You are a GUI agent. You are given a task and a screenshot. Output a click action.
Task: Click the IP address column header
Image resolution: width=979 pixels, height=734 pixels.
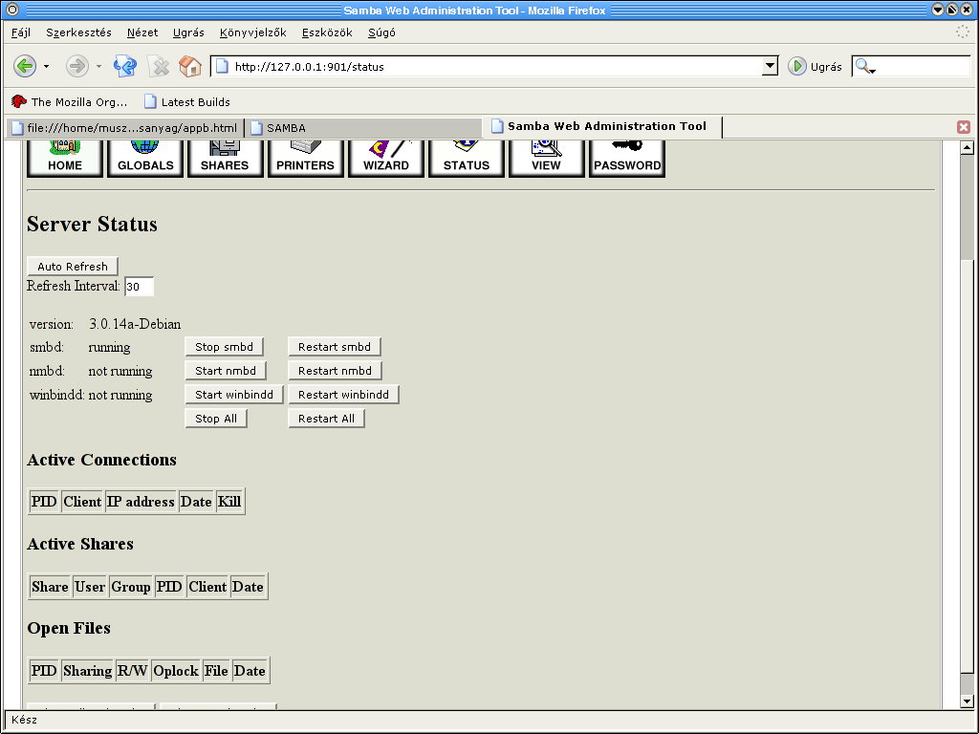click(x=141, y=502)
